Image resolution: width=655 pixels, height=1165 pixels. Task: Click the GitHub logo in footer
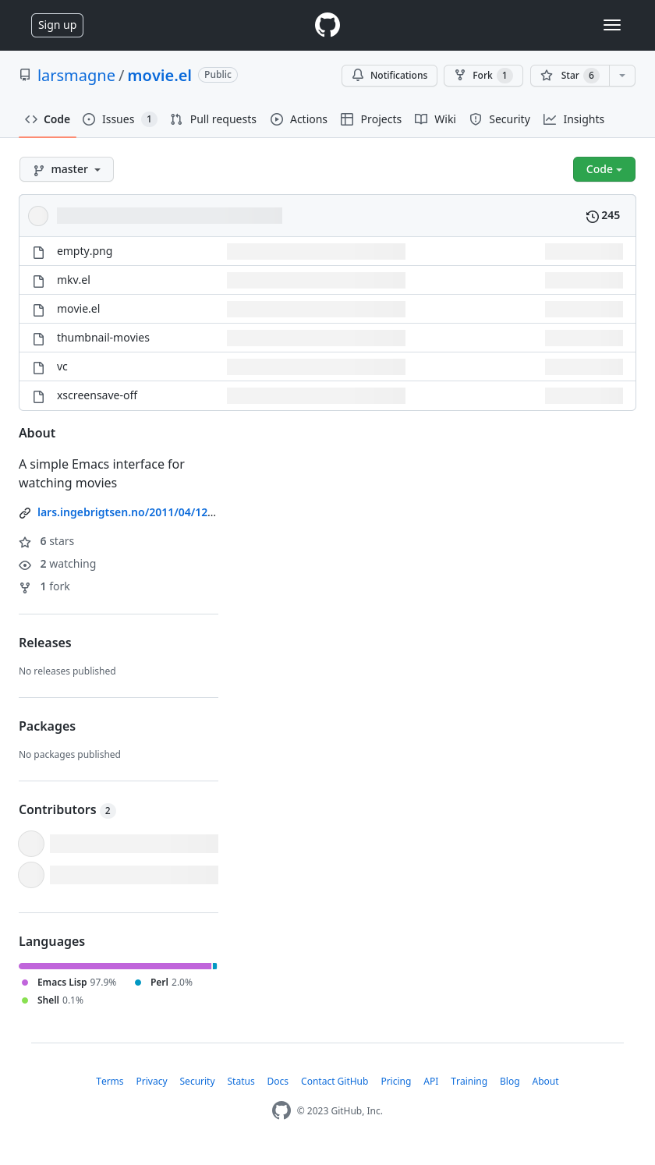(281, 1110)
